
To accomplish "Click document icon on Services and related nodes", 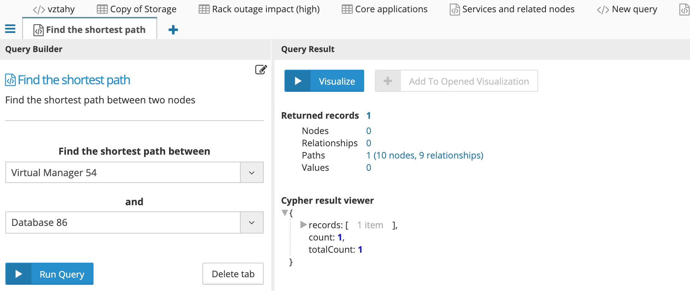I will (x=455, y=10).
